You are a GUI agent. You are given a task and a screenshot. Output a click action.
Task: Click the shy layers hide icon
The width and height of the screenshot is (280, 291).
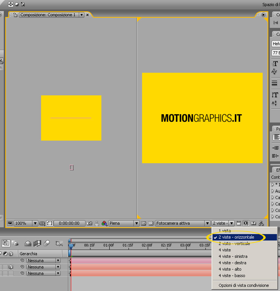[x=28, y=243]
